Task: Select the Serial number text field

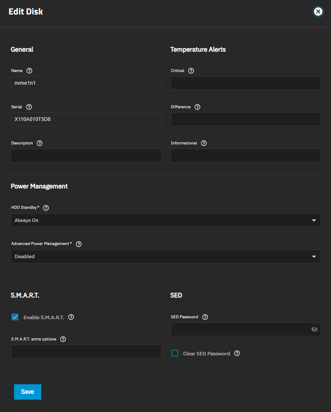Action: [86, 119]
